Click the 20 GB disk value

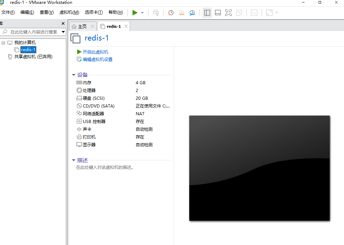pyautogui.click(x=142, y=98)
